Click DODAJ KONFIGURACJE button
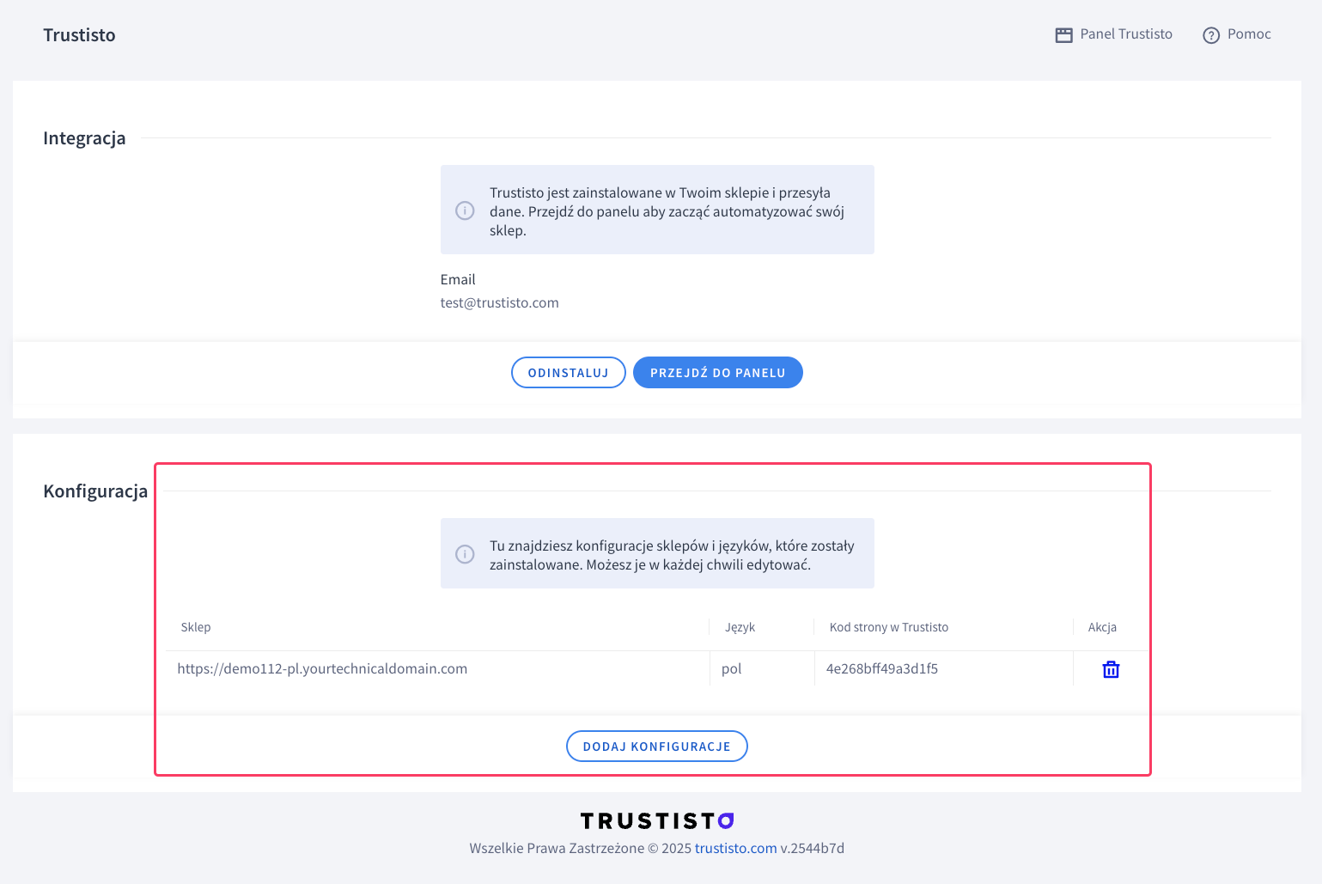1322x884 pixels. pyautogui.click(x=657, y=747)
